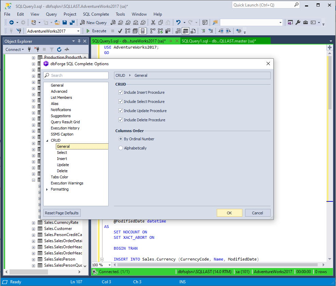This screenshot has height=286, width=336.
Task: Uncheck Include Select Procedure
Action: (121, 102)
